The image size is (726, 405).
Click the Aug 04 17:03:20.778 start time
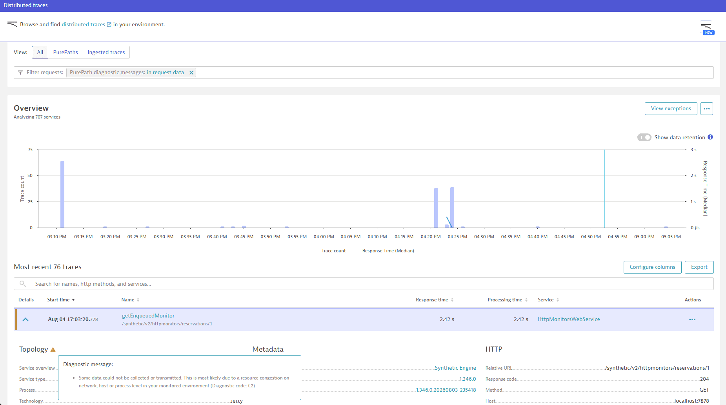pyautogui.click(x=73, y=319)
